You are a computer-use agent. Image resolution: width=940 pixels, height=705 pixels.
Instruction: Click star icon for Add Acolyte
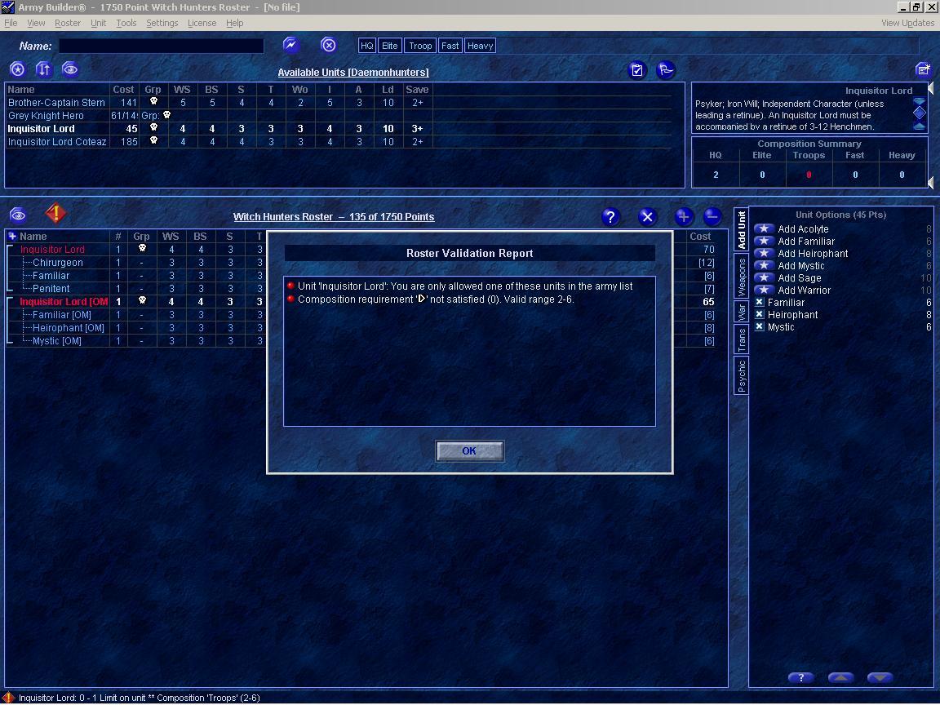764,229
